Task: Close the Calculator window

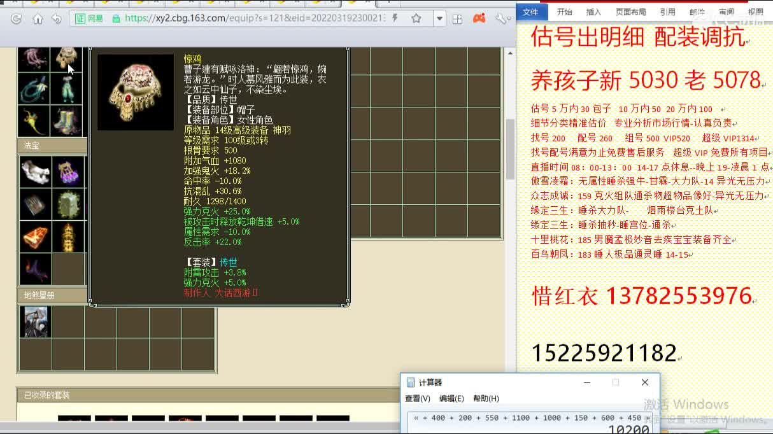Action: (645, 382)
